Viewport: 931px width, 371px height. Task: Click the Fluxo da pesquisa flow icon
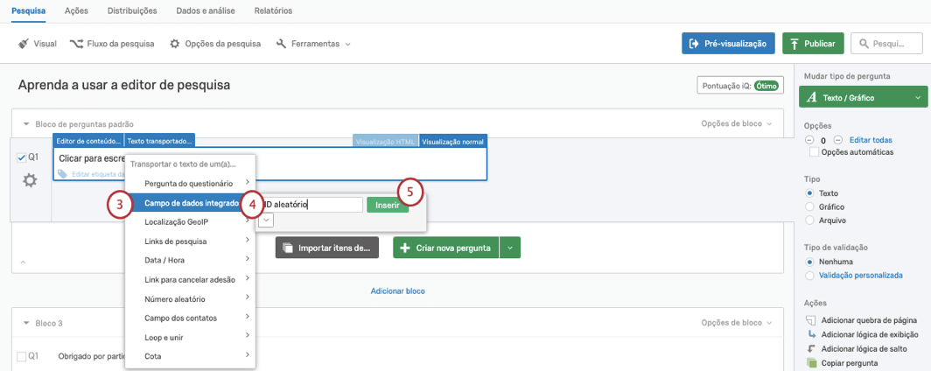coord(76,44)
